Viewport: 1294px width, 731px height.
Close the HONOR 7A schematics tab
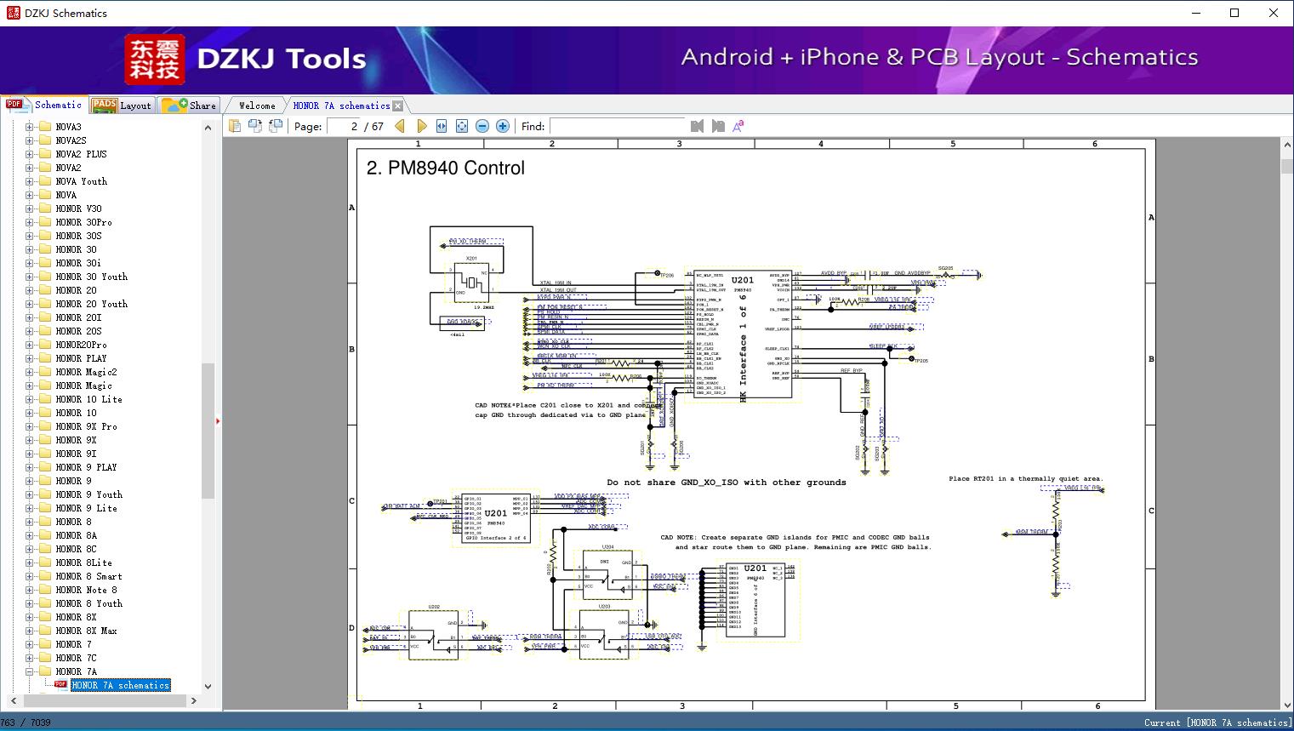[x=397, y=106]
